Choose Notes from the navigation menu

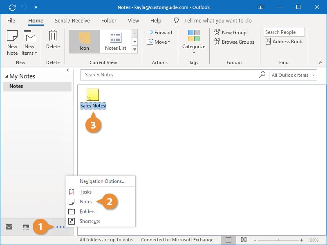click(x=101, y=202)
